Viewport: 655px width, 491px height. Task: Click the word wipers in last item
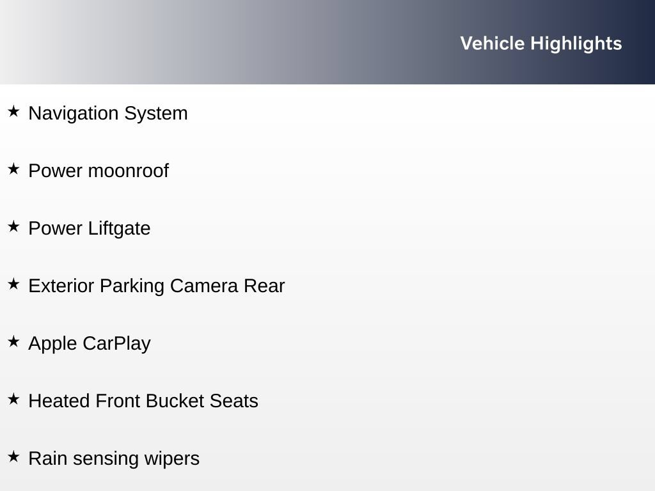(x=171, y=459)
